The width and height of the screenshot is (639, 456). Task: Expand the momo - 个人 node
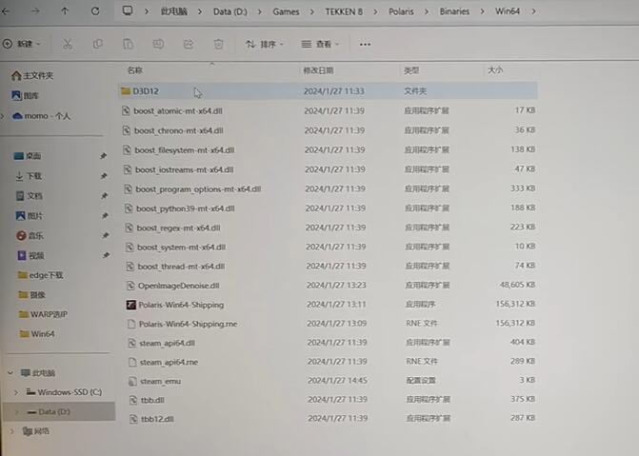click(3, 116)
